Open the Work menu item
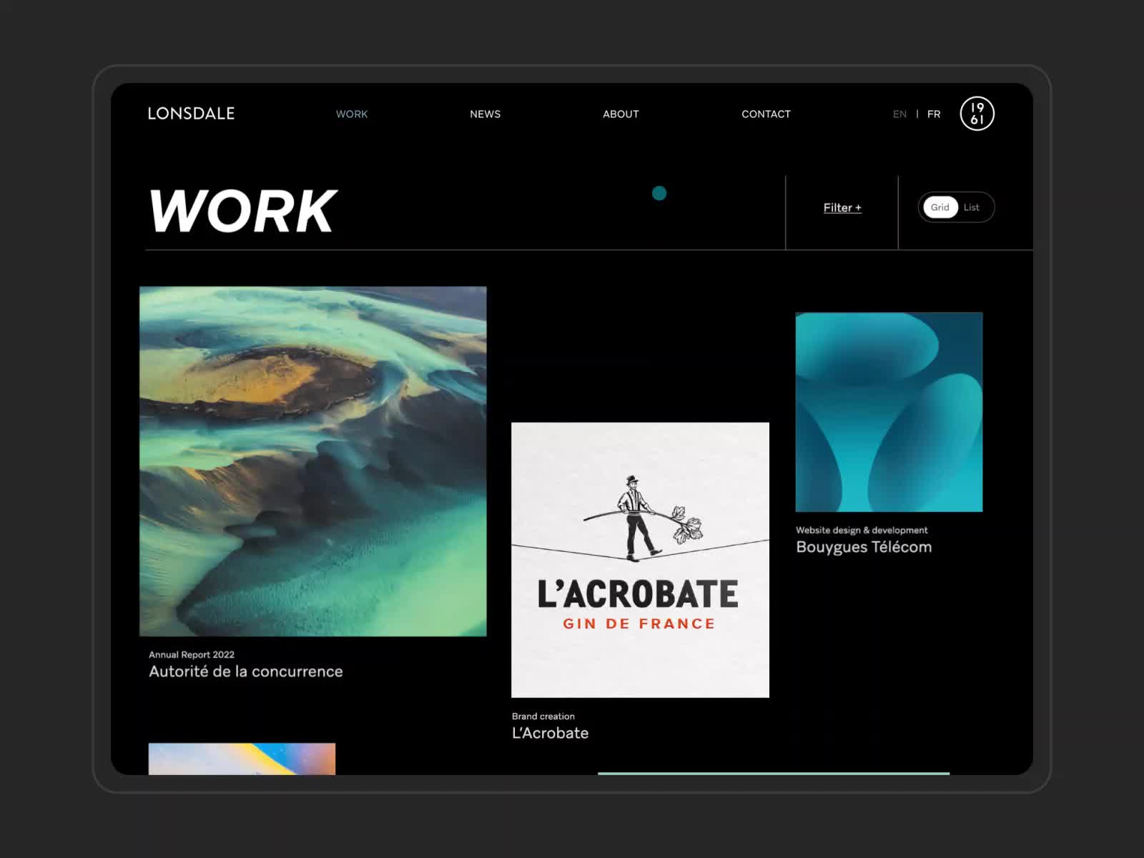The image size is (1144, 858). tap(352, 114)
